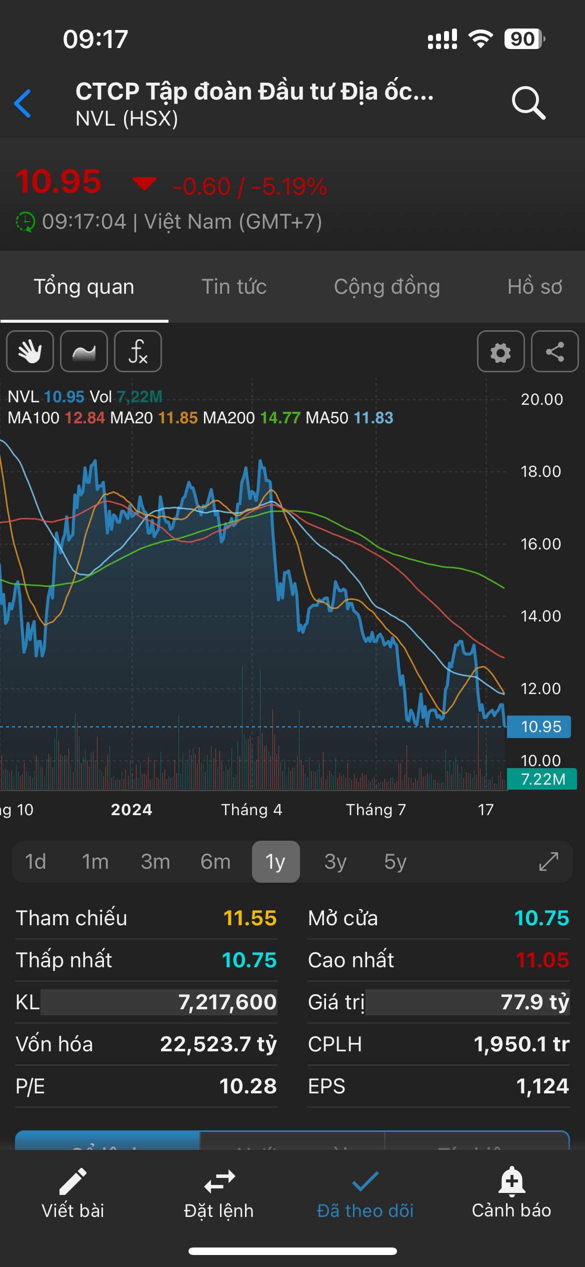This screenshot has height=1267, width=585.
Task: Tap the back arrow icon
Action: pyautogui.click(x=23, y=104)
